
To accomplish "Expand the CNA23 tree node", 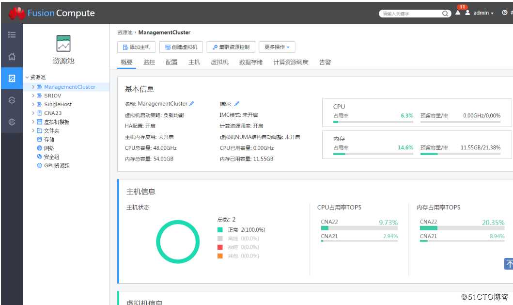I will (33, 113).
